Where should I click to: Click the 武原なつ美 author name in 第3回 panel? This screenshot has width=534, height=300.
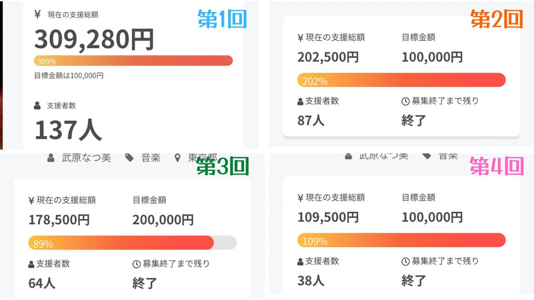(86, 158)
